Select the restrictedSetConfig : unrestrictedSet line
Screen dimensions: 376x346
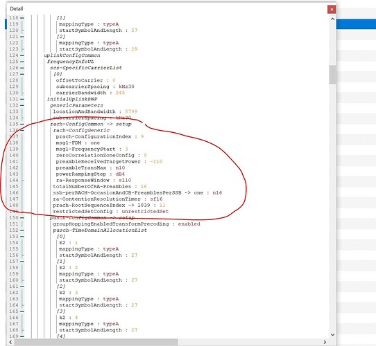111,212
